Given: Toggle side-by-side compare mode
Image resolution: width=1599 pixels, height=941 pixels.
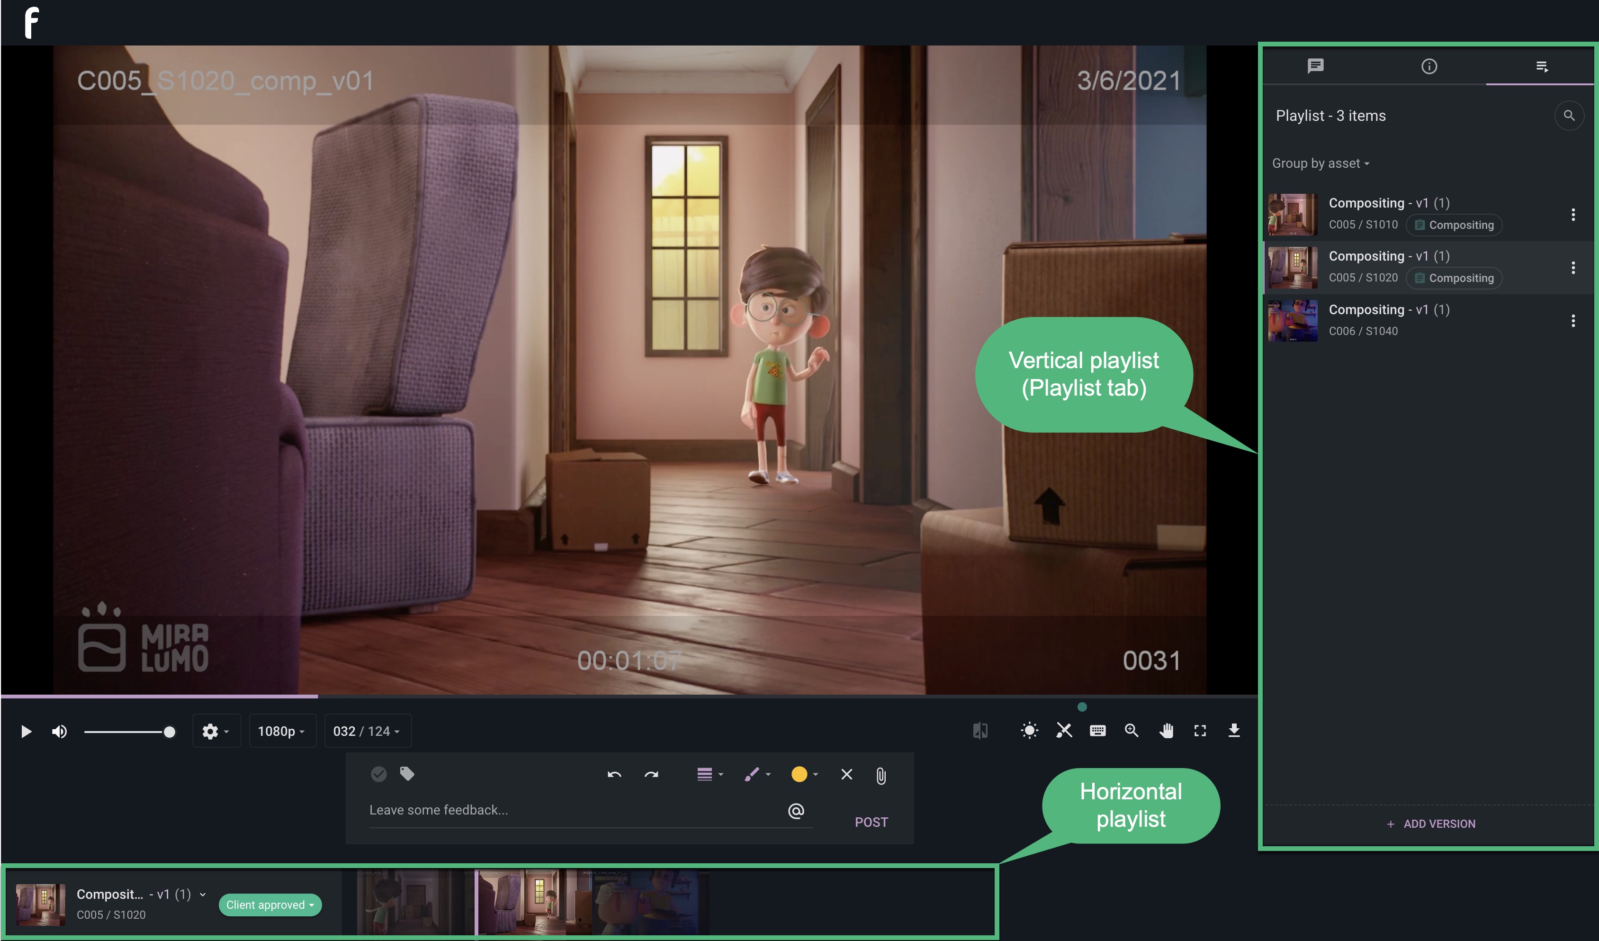Looking at the screenshot, I should pos(979,731).
